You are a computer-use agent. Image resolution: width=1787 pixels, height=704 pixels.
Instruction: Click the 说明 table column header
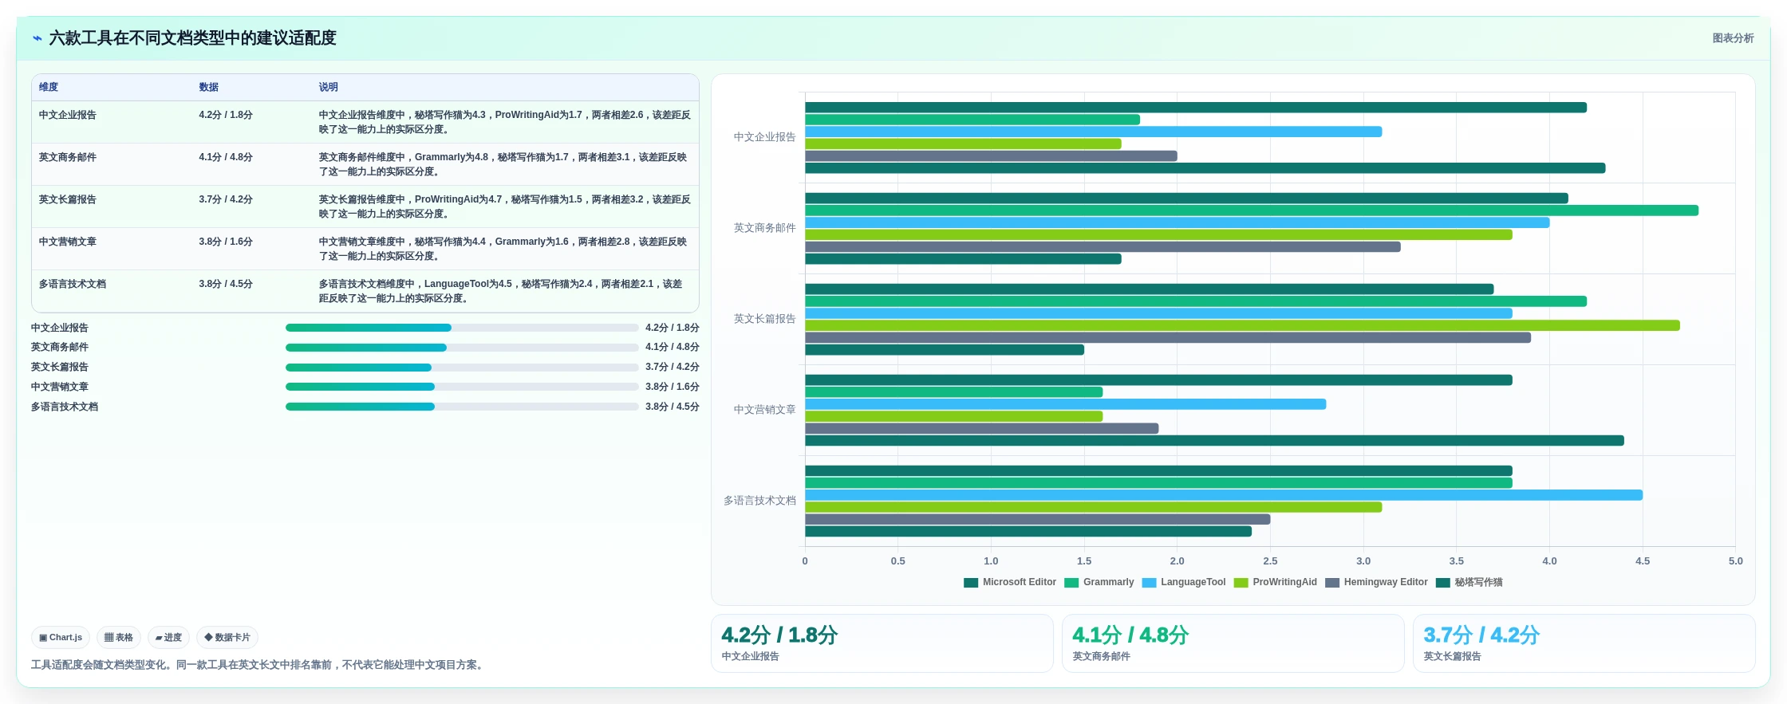(x=329, y=88)
